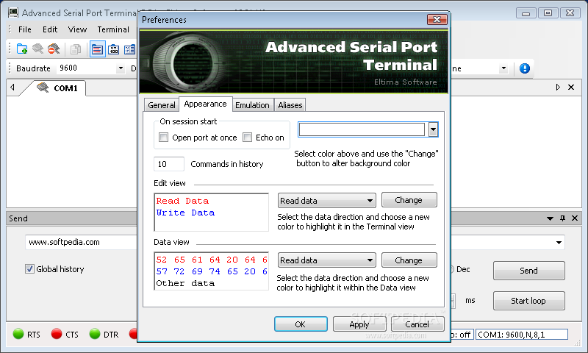Click the Apply button
Viewport: 588px width, 353px height.
tap(359, 324)
